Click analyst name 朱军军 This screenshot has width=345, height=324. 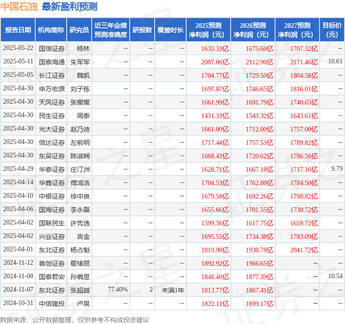pos(80,62)
